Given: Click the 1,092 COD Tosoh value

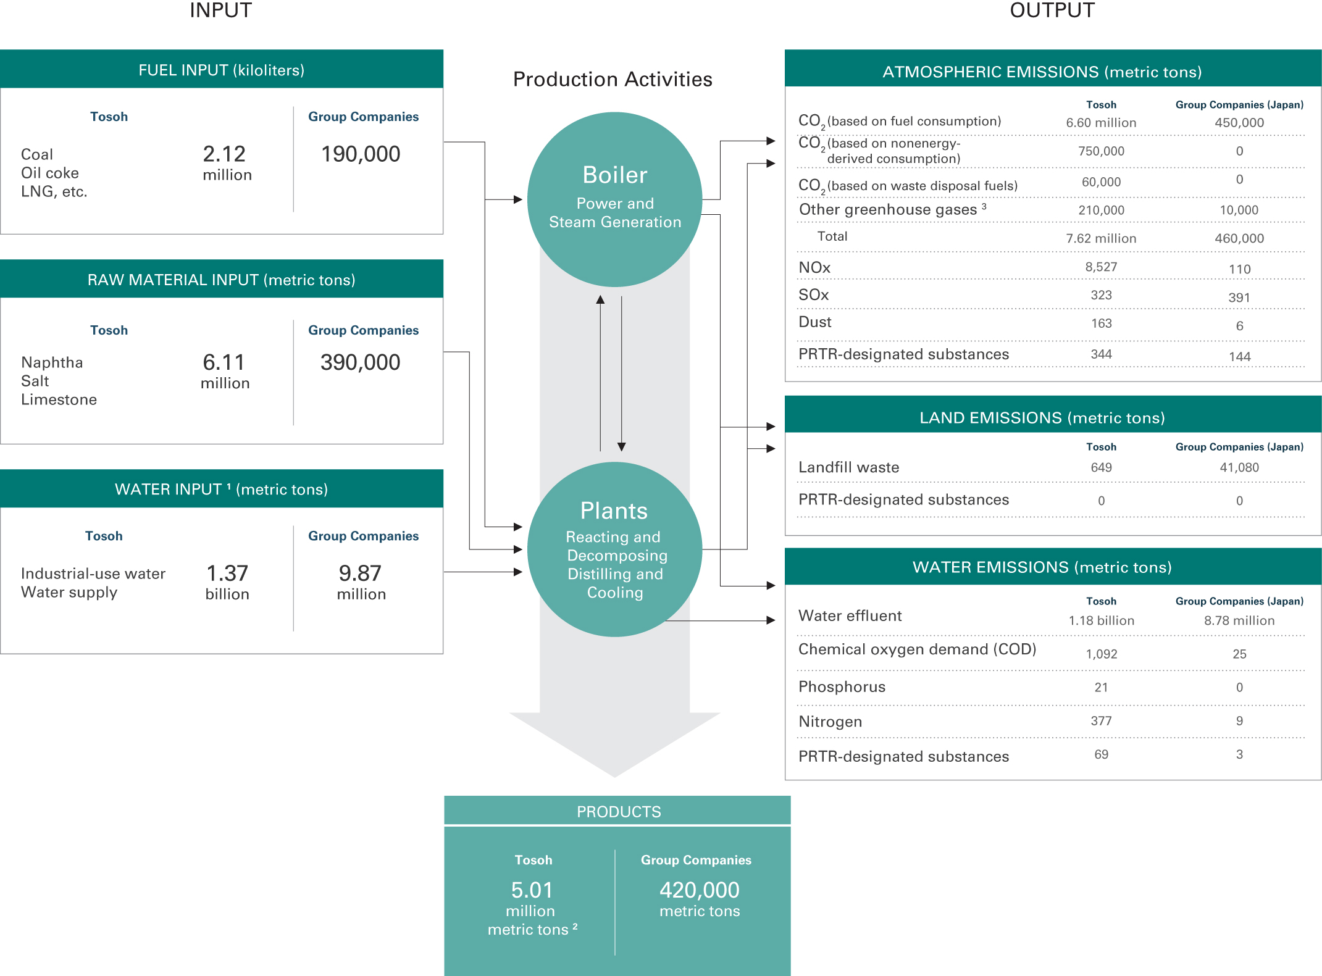Looking at the screenshot, I should (1101, 654).
